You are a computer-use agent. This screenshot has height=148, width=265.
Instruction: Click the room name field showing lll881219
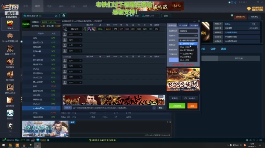188,31
